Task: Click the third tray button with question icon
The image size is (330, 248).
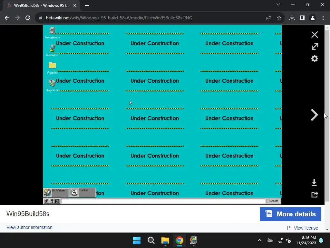Action: pyautogui.click(x=57, y=201)
